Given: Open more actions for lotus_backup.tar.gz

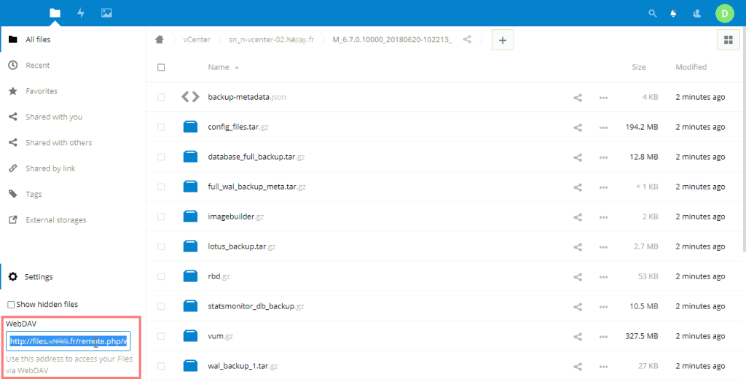Looking at the screenshot, I should 603,246.
